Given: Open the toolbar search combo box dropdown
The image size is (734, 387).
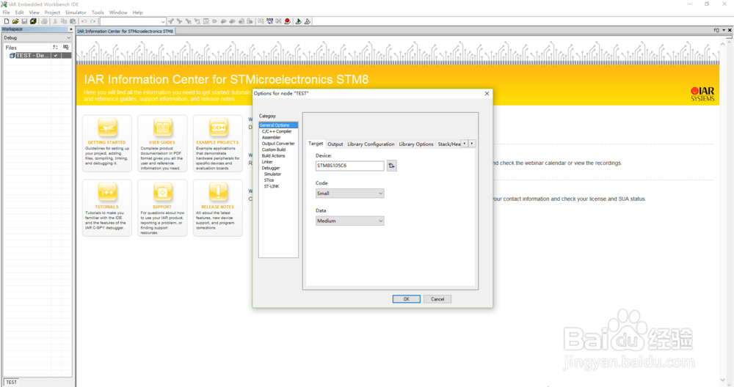Looking at the screenshot, I should 163,21.
